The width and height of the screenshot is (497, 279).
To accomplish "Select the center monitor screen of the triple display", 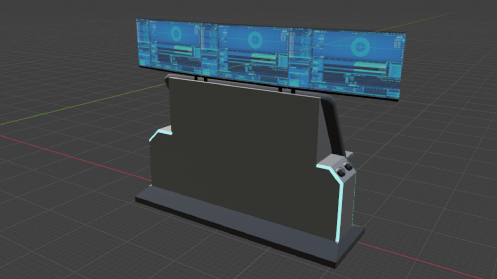I will (245, 54).
